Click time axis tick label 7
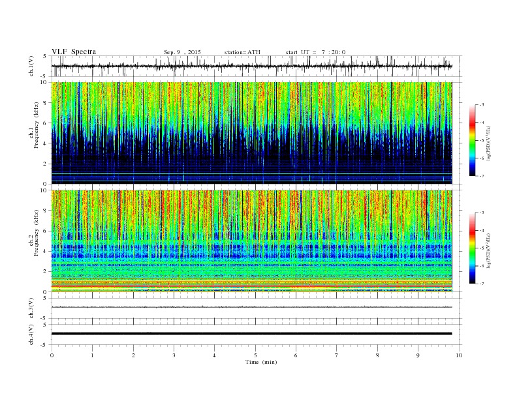The width and height of the screenshot is (517, 399). click(337, 355)
